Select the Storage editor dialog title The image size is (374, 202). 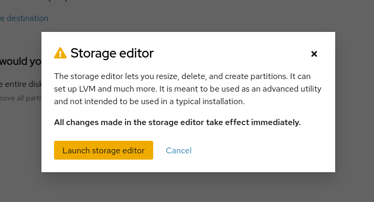[112, 53]
